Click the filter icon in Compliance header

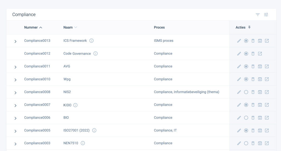(258, 15)
